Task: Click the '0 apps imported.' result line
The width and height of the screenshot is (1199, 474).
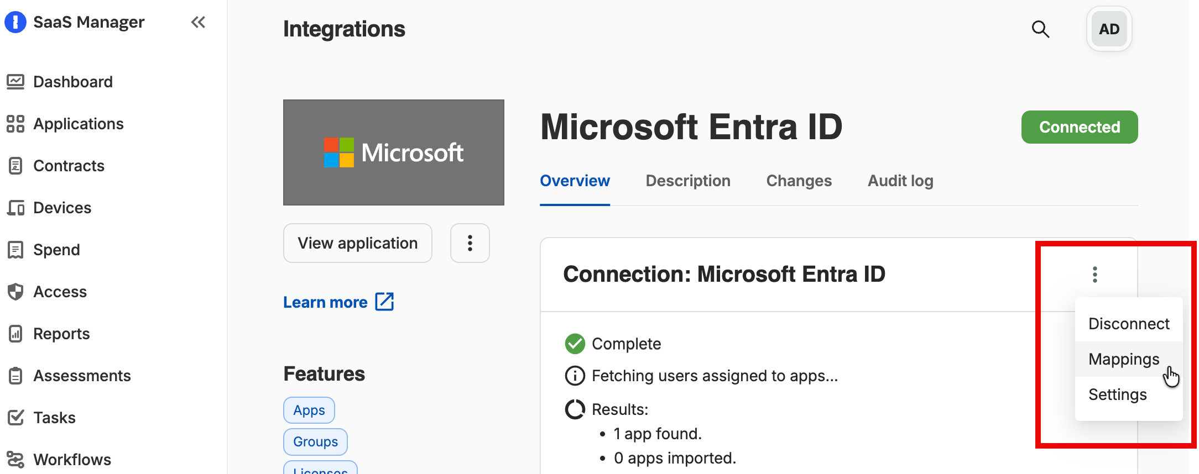Action: pyautogui.click(x=675, y=458)
